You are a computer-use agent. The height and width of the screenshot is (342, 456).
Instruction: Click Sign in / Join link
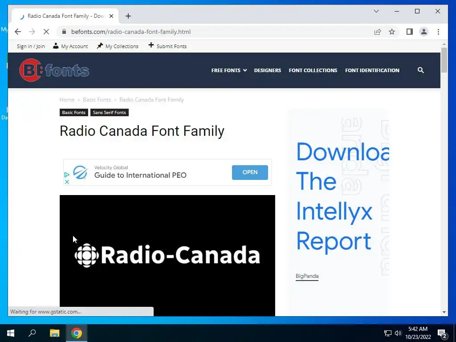[x=31, y=46]
